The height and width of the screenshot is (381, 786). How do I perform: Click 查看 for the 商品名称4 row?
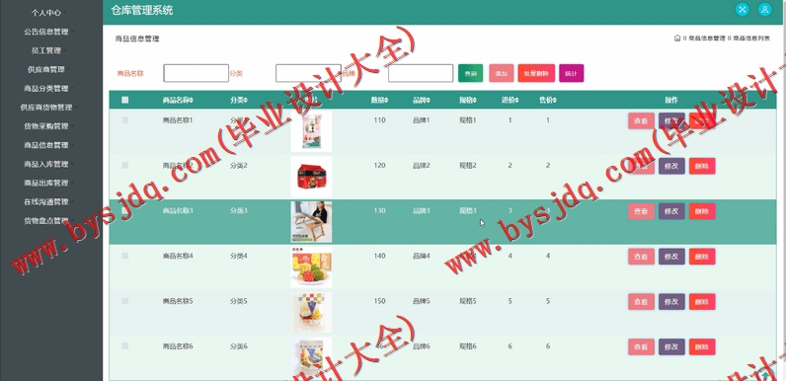click(x=641, y=257)
